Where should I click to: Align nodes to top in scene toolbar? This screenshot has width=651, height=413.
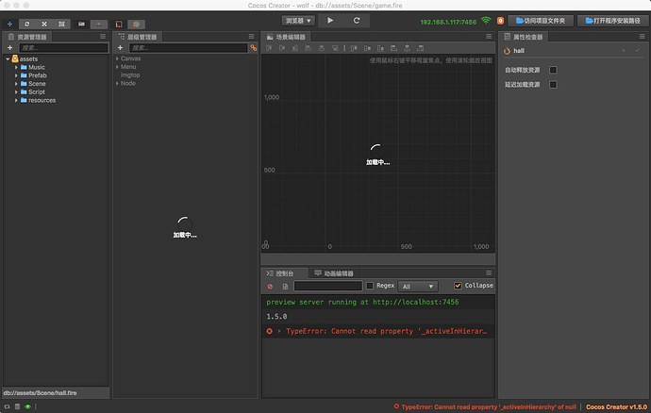[x=269, y=48]
